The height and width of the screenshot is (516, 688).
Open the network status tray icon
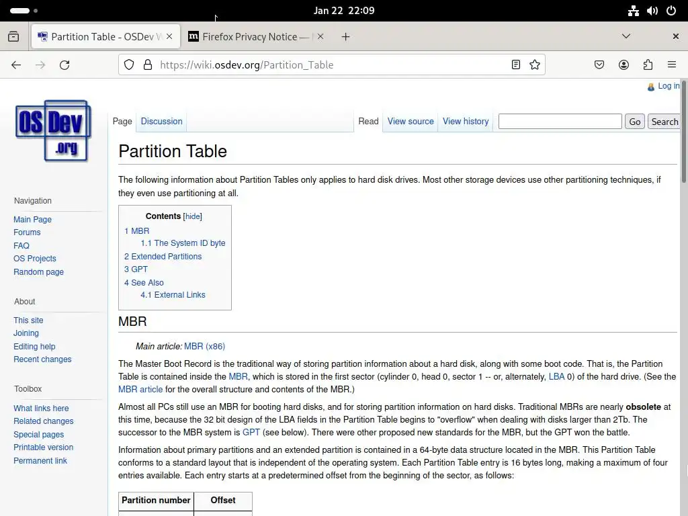tap(633, 11)
